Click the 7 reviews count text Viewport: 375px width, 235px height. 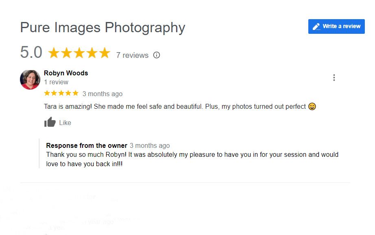132,55
